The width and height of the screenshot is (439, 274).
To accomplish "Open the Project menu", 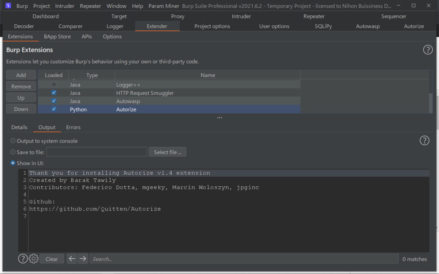I will click(x=42, y=6).
